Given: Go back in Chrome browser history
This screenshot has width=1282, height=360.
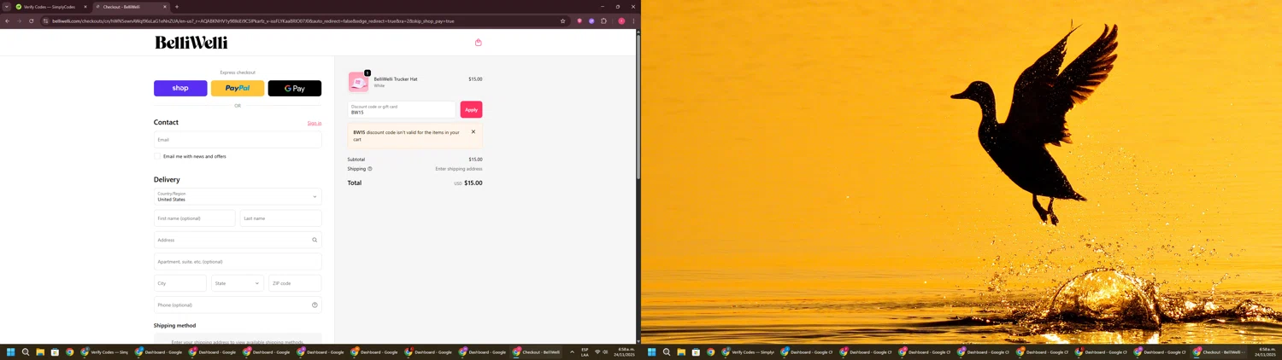Looking at the screenshot, I should (x=8, y=20).
